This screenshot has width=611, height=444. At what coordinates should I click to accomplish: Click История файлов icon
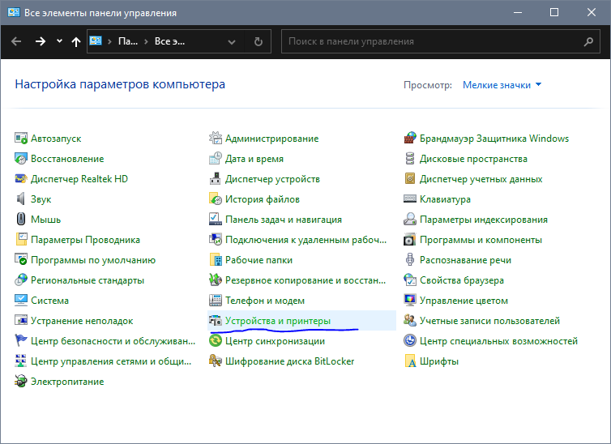pos(215,199)
